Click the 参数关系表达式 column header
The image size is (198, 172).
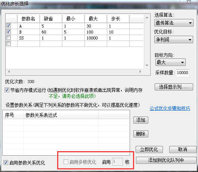coord(61,115)
